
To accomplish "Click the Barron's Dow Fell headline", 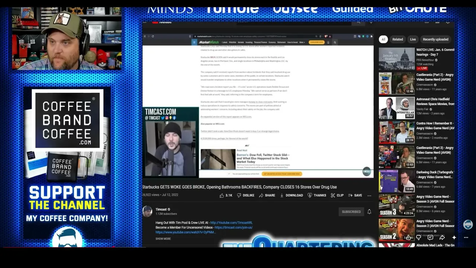I will pyautogui.click(x=263, y=158).
